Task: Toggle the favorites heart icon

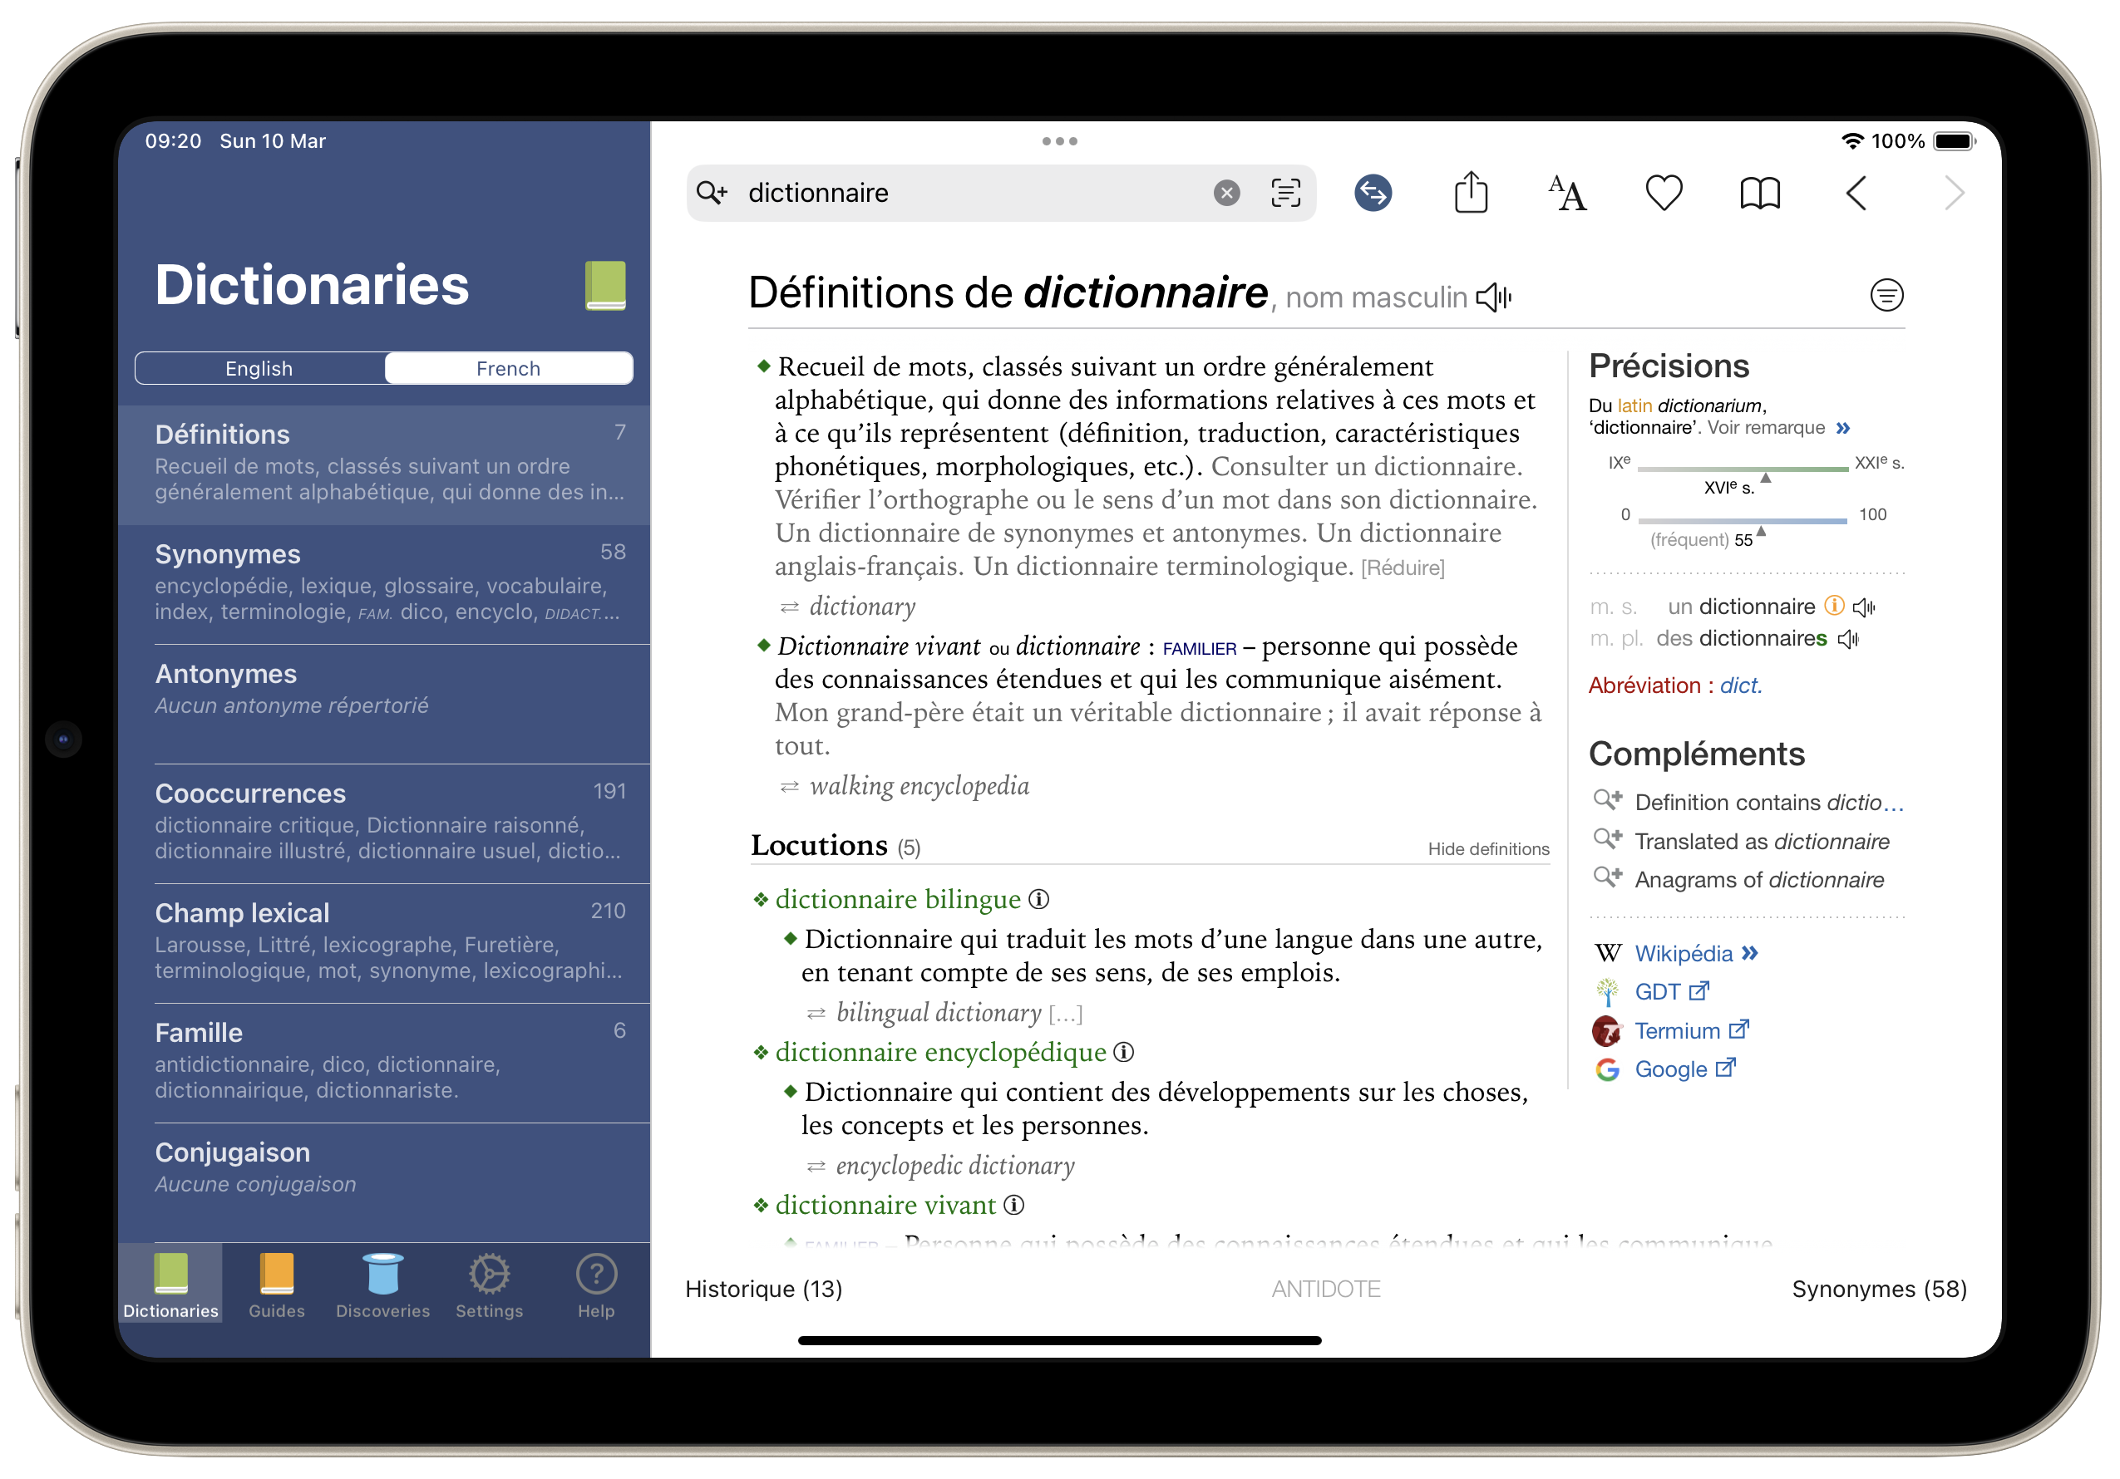Action: pos(1663,193)
